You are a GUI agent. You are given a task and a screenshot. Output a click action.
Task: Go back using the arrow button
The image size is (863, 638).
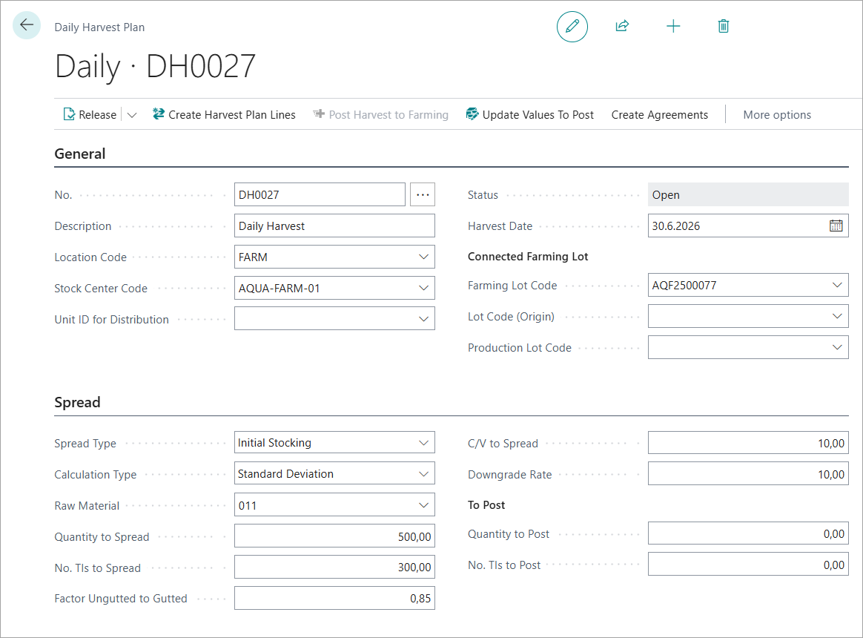27,25
